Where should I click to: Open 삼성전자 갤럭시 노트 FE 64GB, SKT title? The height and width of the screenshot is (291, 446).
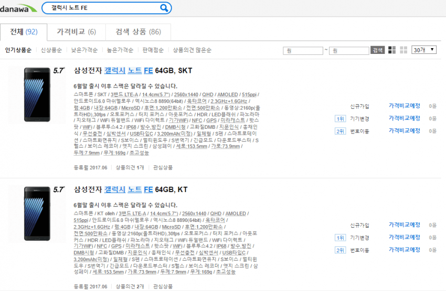click(133, 71)
